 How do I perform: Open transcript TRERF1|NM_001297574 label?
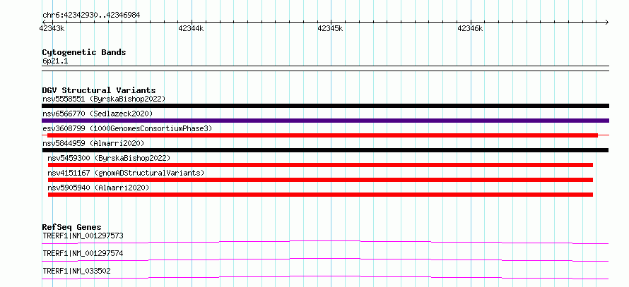coord(83,253)
